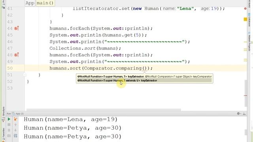Click the Collections.sort(humans) line

click(x=85, y=48)
